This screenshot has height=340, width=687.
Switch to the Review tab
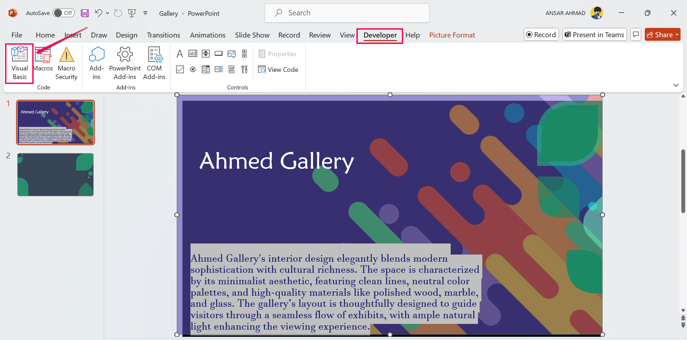[320, 35]
